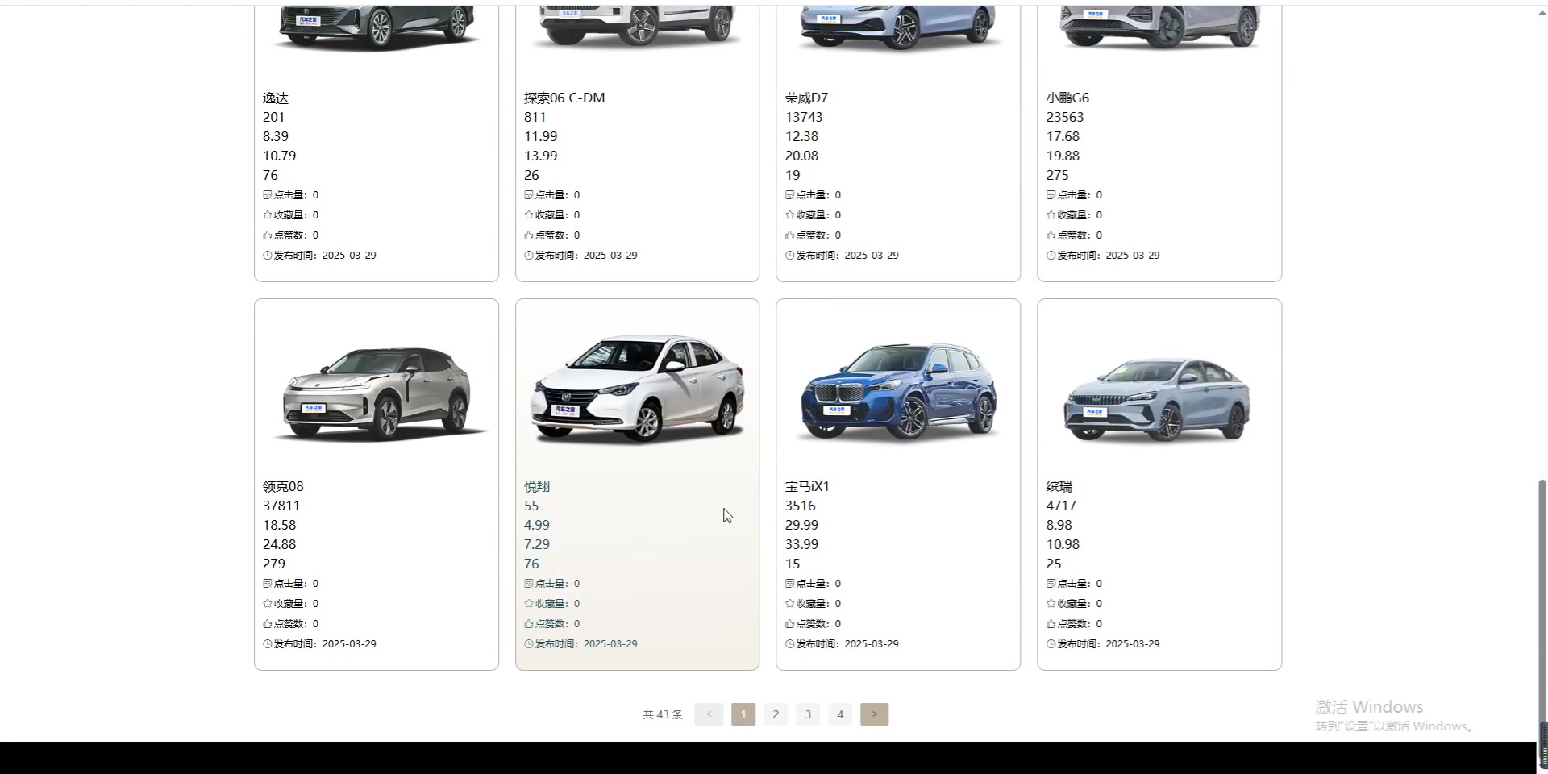This screenshot has height=774, width=1548.
Task: Jump to page 3 of the car list
Action: click(808, 714)
